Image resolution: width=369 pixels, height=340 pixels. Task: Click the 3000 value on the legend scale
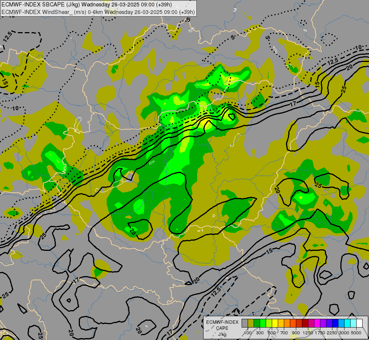(344, 333)
